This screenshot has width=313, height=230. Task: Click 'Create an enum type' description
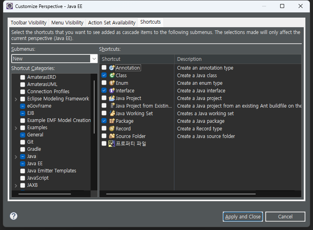(200, 83)
